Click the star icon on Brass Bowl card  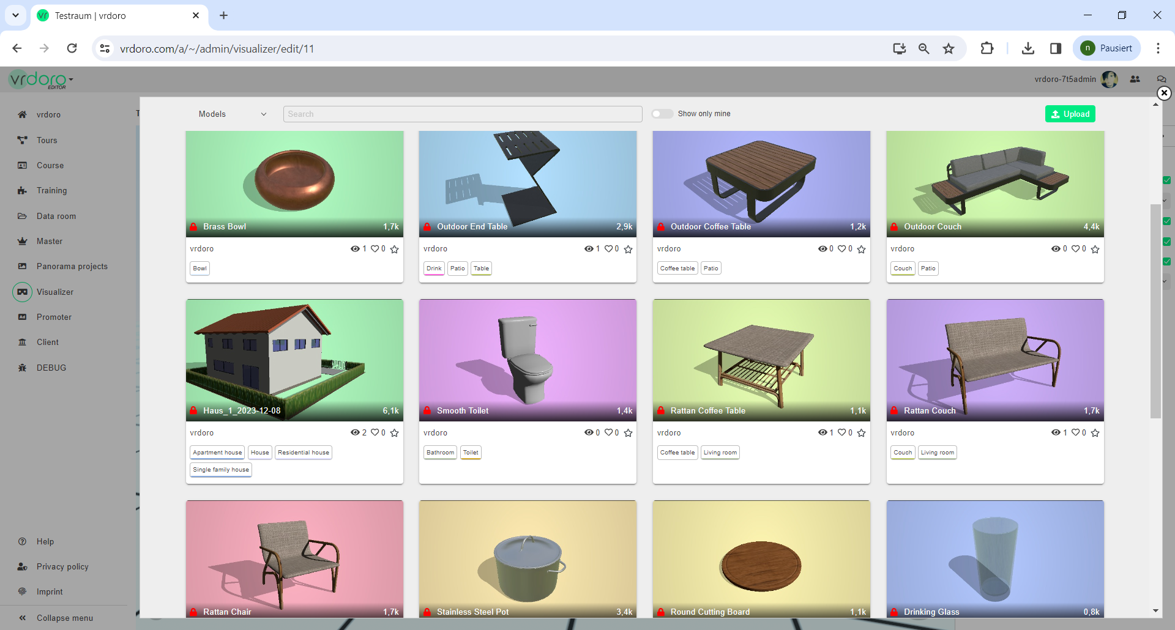pos(394,249)
